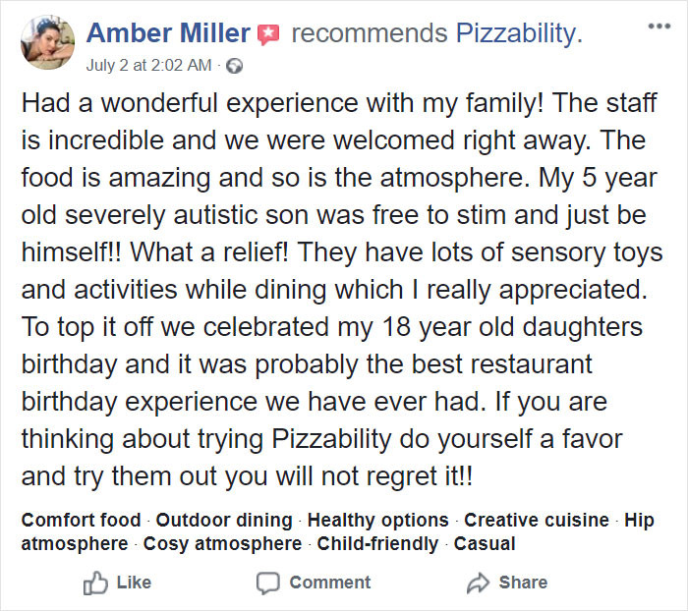Open Amber Miller's profile picture
This screenshot has height=611, width=688.
[47, 42]
